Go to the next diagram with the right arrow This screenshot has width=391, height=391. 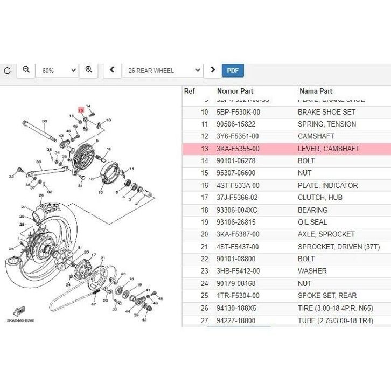point(213,70)
